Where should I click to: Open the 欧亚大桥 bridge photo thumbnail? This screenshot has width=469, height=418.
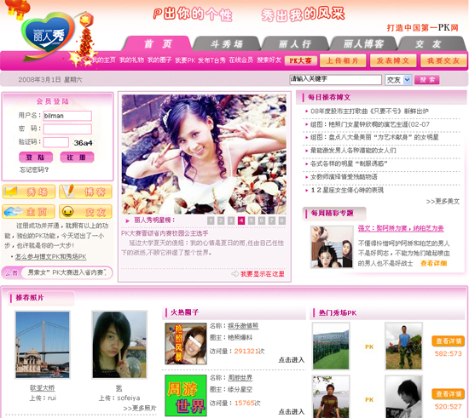[x=43, y=345]
